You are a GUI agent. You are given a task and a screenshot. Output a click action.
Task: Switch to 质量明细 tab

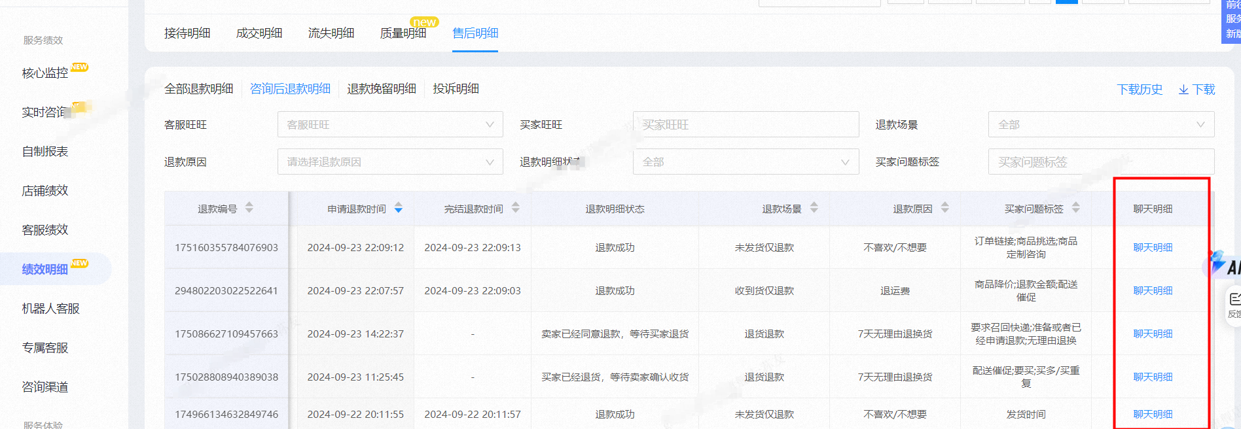point(403,33)
